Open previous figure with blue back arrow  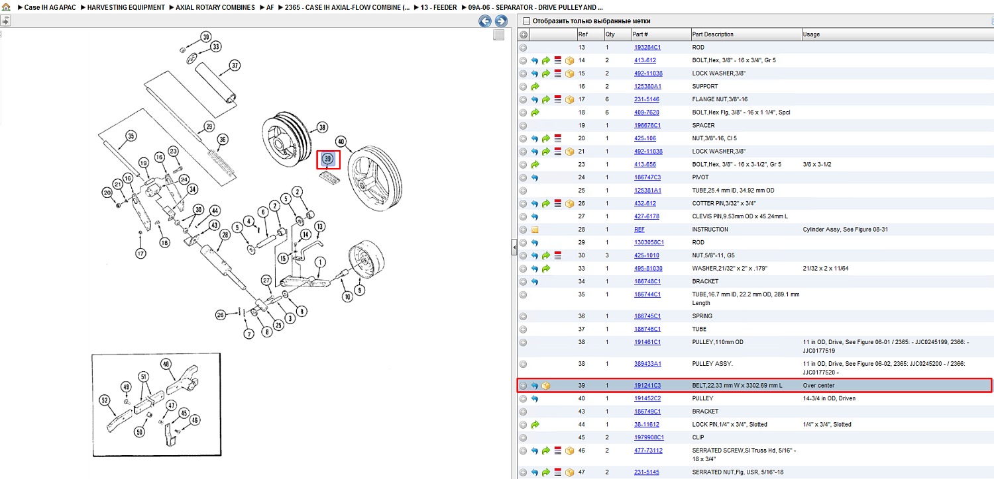485,21
